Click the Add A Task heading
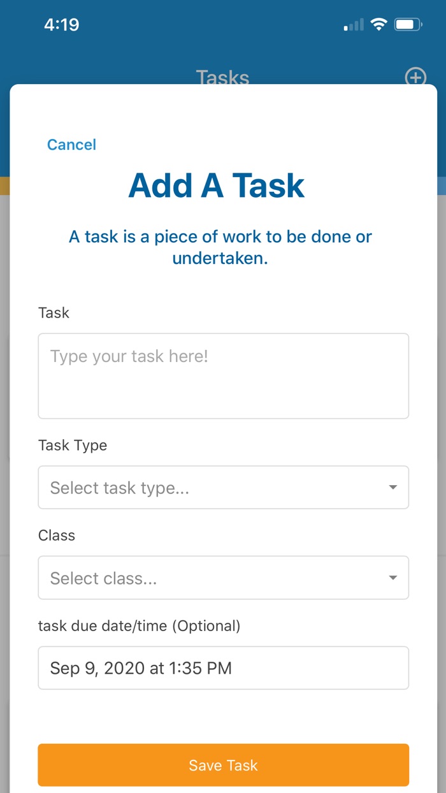 coord(217,185)
